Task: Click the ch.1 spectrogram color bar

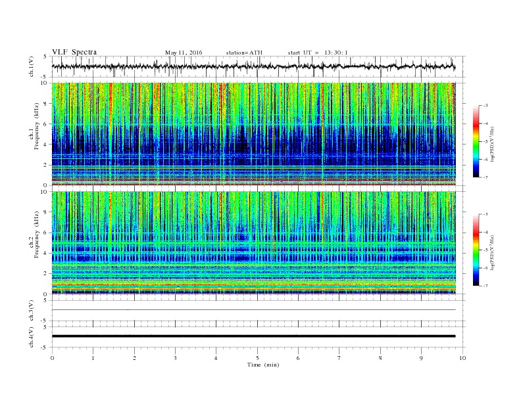Action: (x=476, y=142)
